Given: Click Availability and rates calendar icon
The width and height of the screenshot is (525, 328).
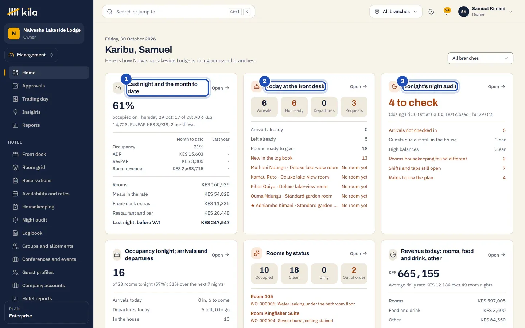Looking at the screenshot, I should click(x=15, y=194).
